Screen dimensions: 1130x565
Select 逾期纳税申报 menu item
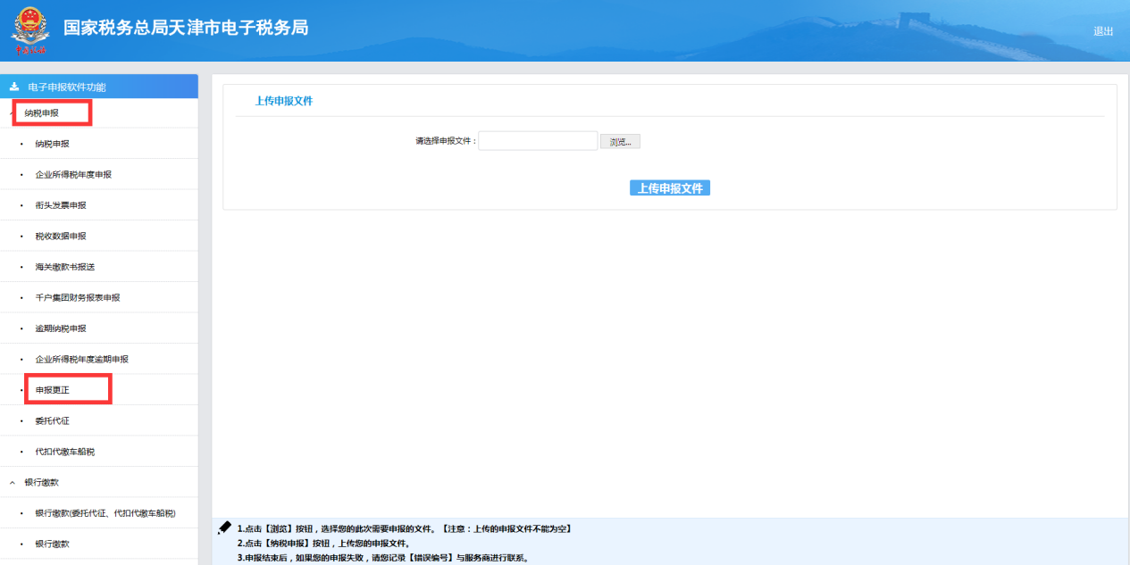point(61,328)
